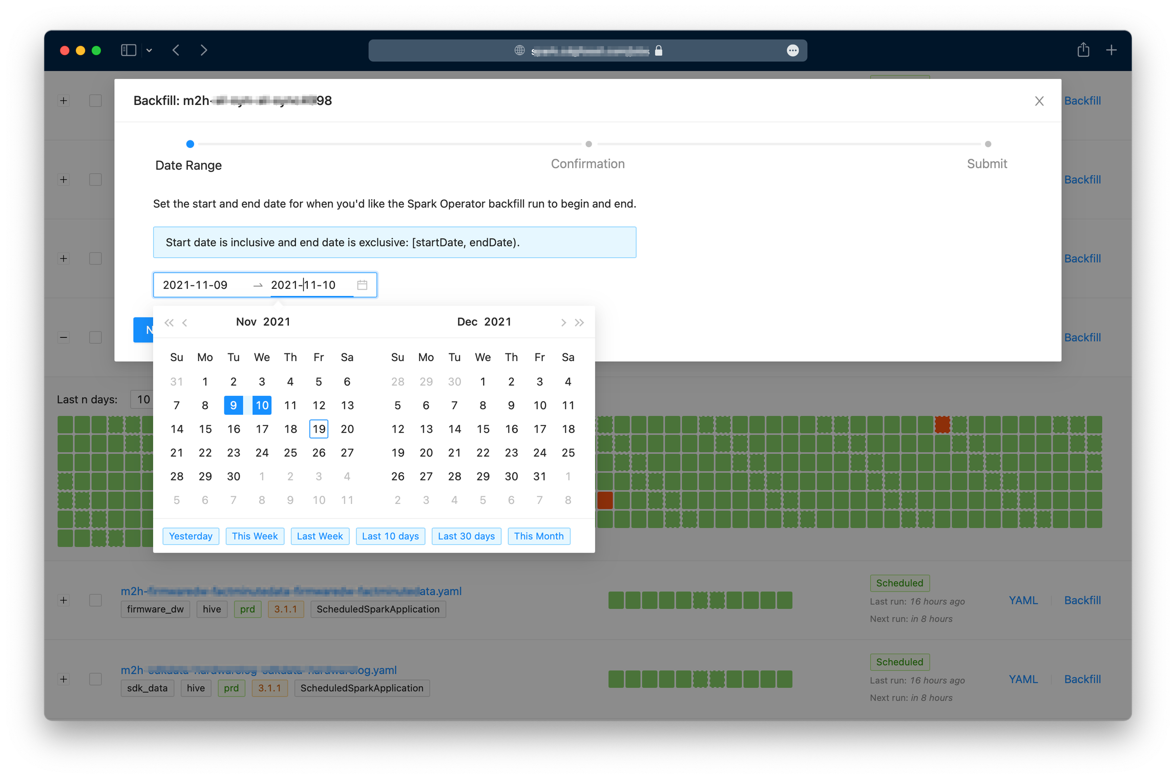Expand the sdk_data application row
The image size is (1176, 779).
tap(64, 679)
